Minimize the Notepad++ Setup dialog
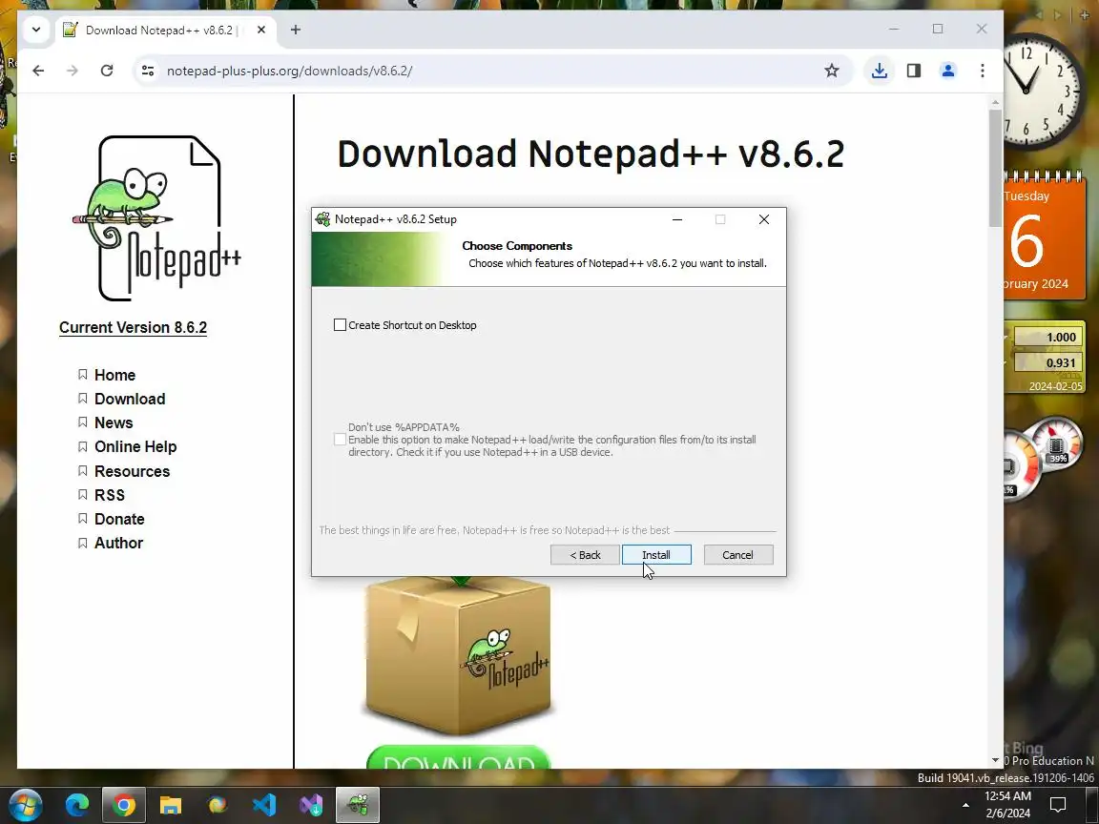 (677, 219)
